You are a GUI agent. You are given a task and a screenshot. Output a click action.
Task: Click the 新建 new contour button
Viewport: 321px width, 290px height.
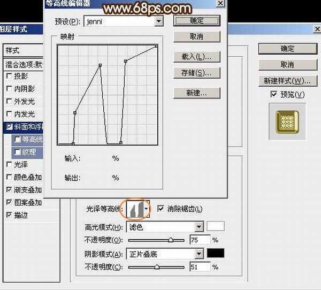197,93
